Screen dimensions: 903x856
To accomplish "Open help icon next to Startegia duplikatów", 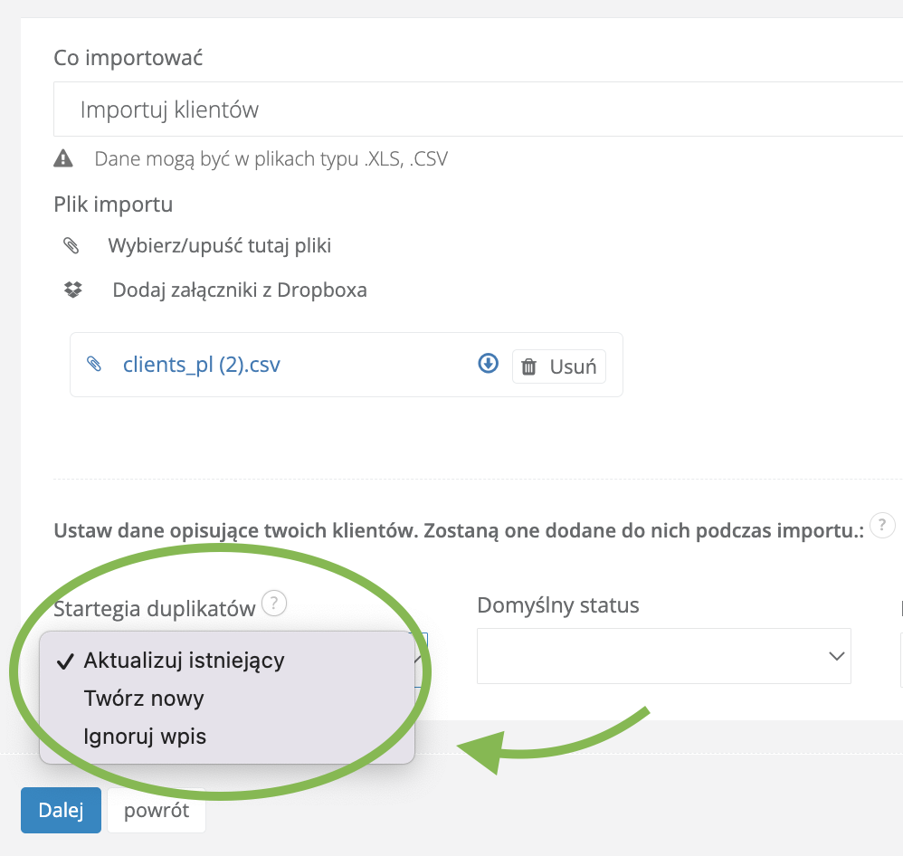I will pos(274,602).
